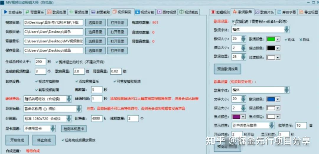This screenshot has height=154, width=319.
Task: Toggle the 剪掉超出的时长 checkbox
Action: [x=80, y=62]
